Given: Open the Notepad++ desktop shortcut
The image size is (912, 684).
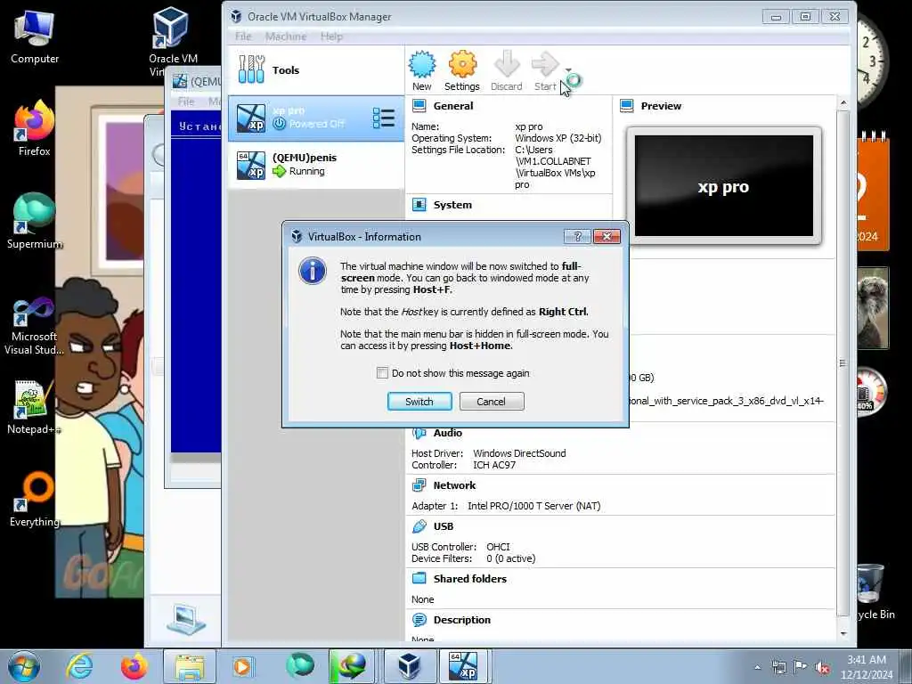Looking at the screenshot, I should click(35, 407).
